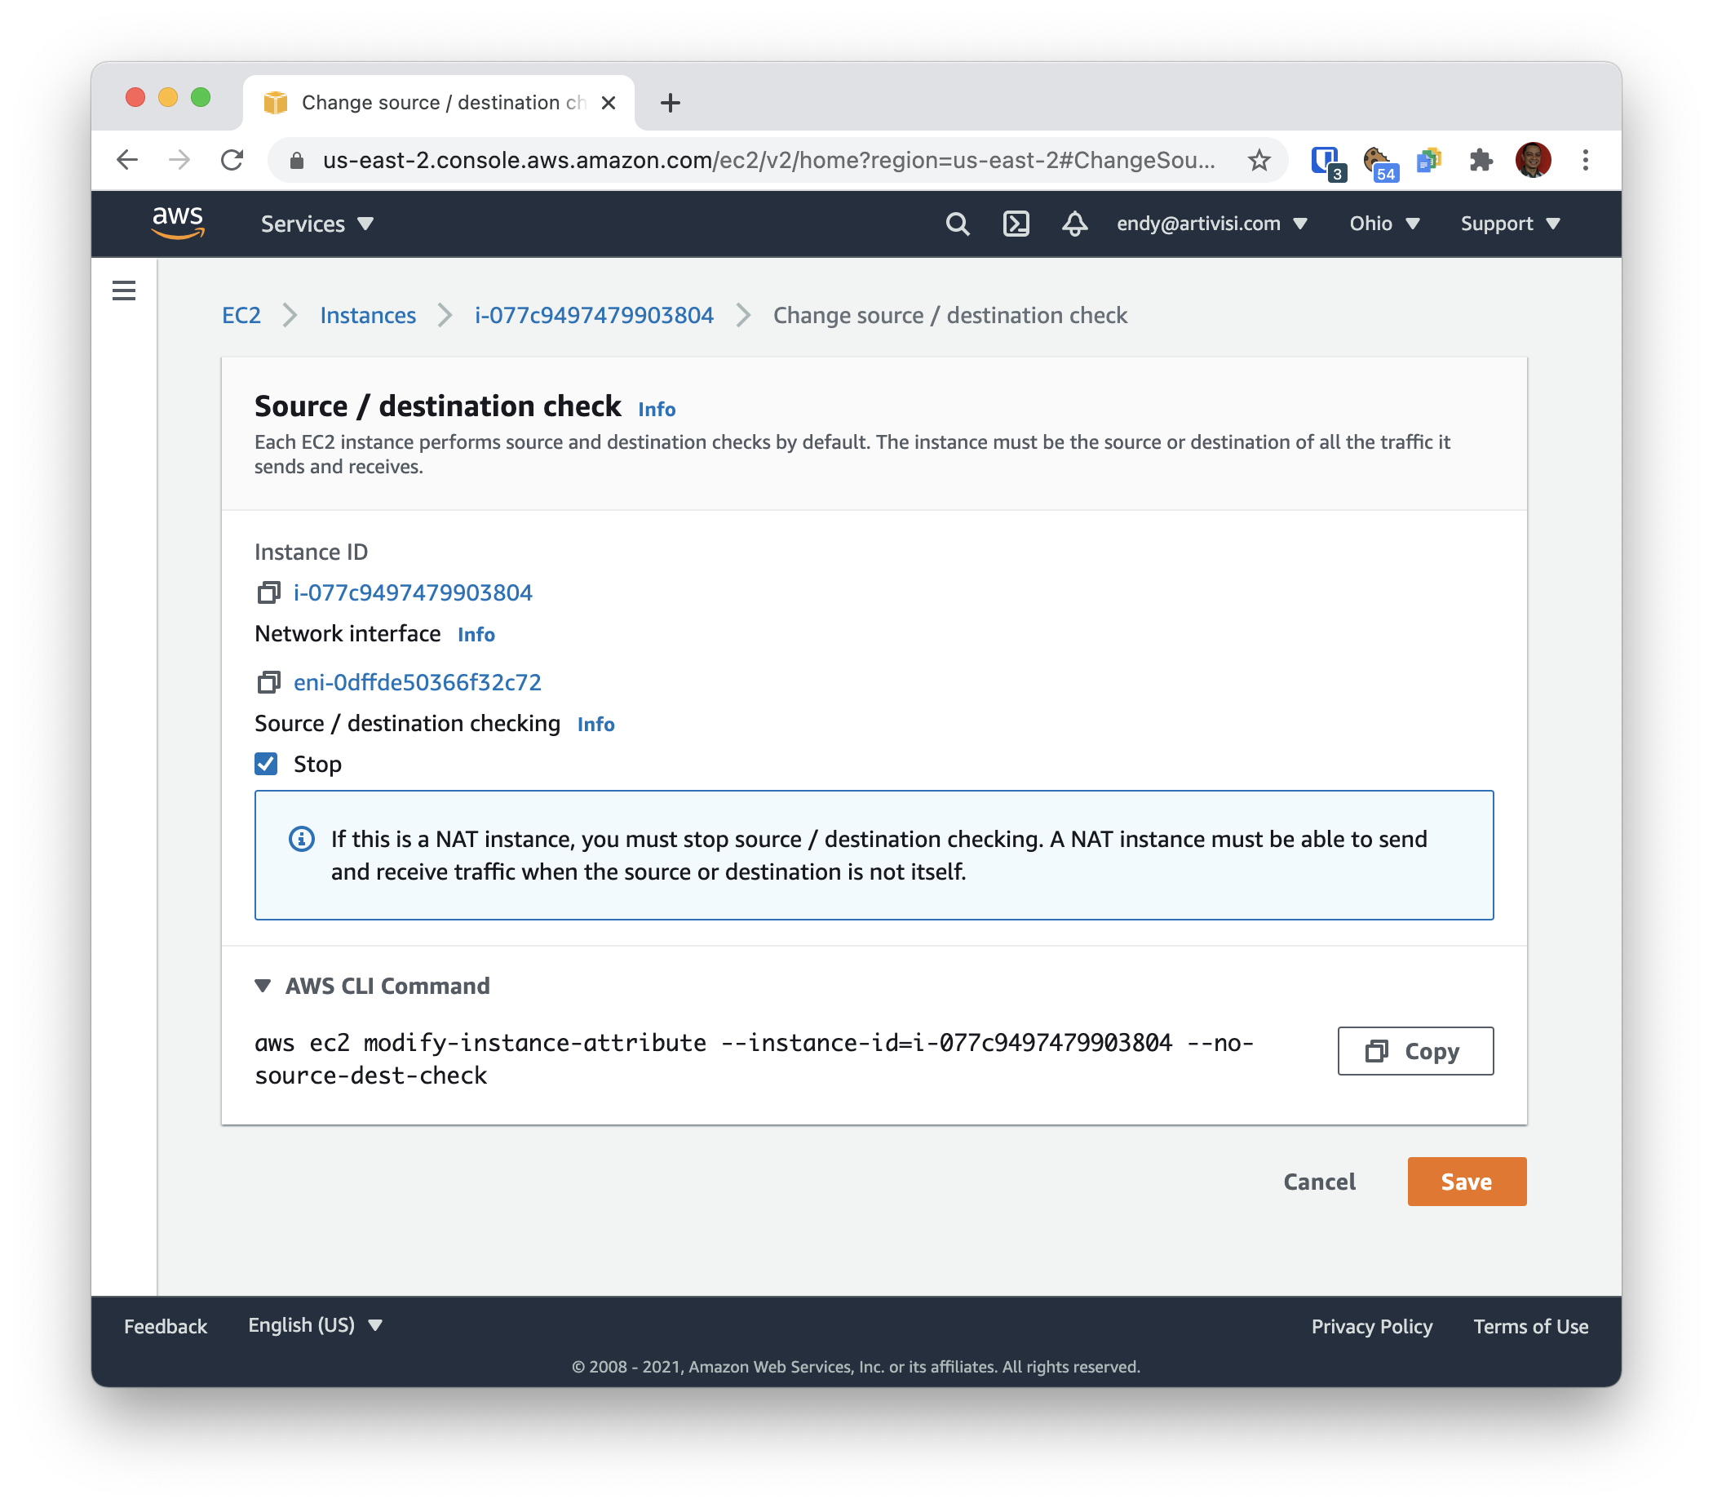Click the Cancel button
The image size is (1713, 1508).
pyautogui.click(x=1319, y=1182)
